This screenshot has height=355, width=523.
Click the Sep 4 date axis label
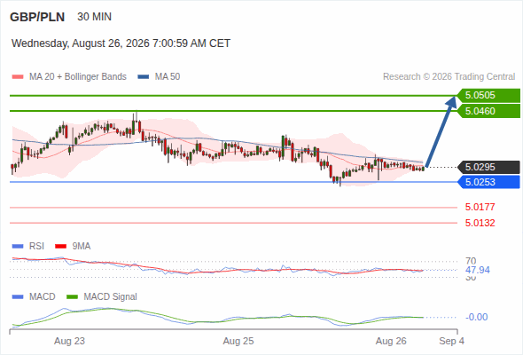point(451,342)
